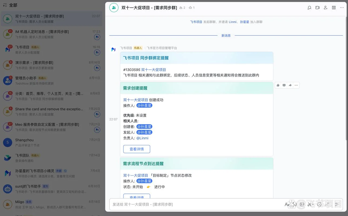Click the blue project icon in 飞书项目 bot row
The height and width of the screenshot is (216, 348).
pos(97,52)
